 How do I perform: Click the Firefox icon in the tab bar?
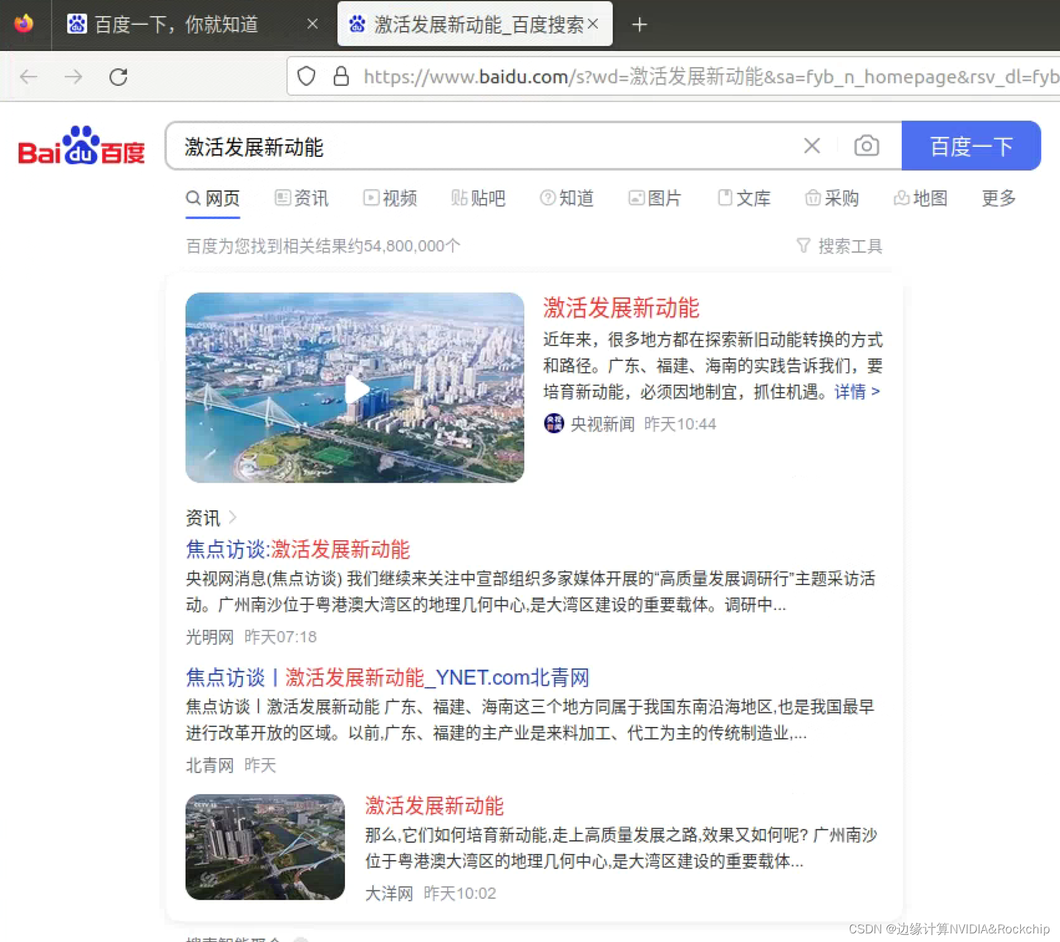[24, 24]
